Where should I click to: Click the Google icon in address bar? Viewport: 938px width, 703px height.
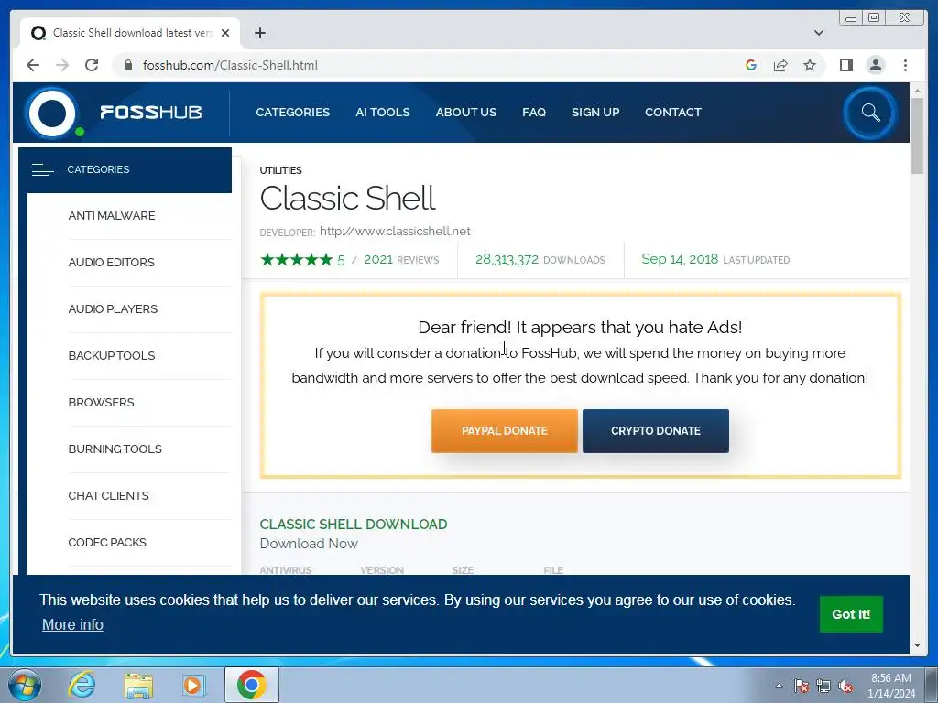click(x=751, y=65)
